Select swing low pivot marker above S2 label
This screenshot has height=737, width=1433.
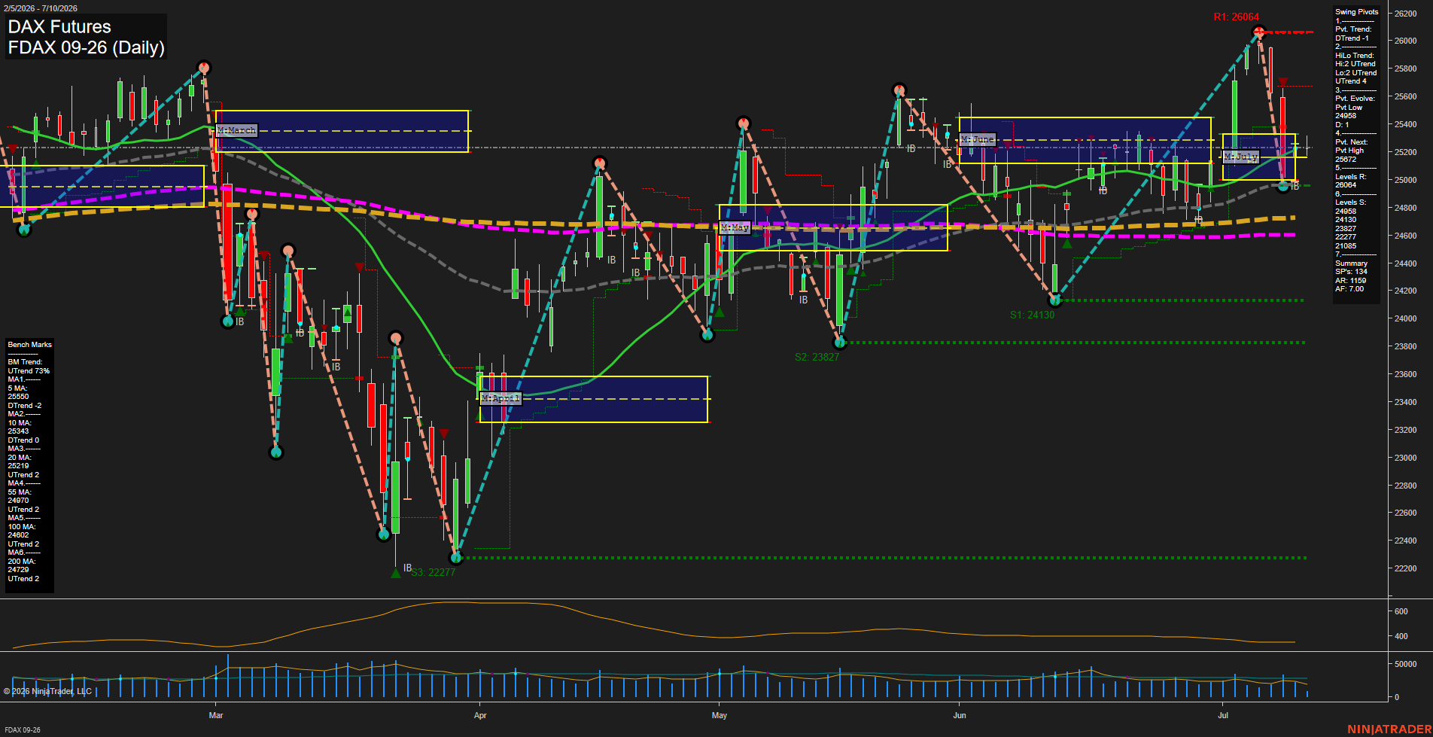click(x=841, y=343)
